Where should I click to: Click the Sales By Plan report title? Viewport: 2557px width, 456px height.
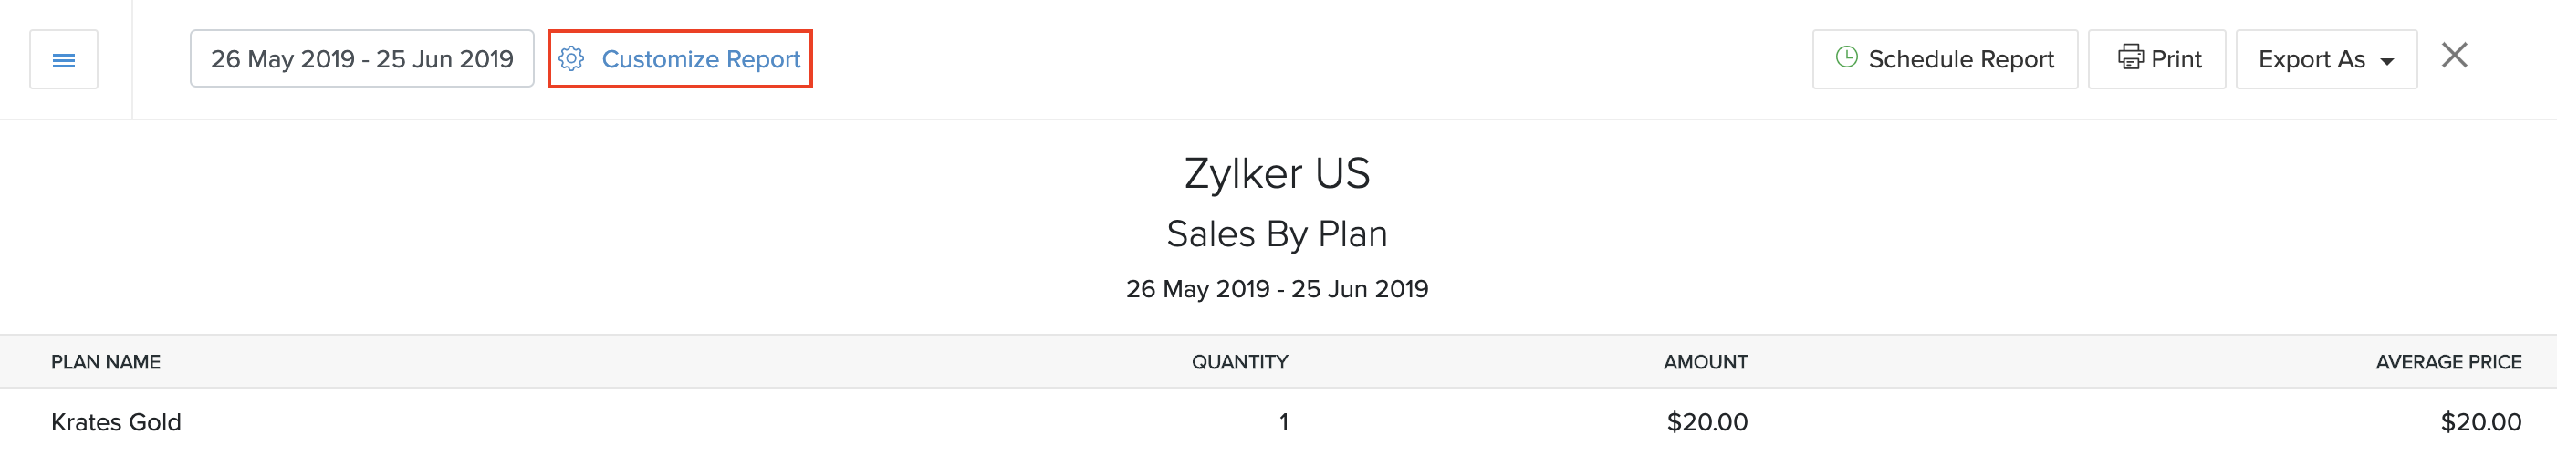click(x=1277, y=234)
